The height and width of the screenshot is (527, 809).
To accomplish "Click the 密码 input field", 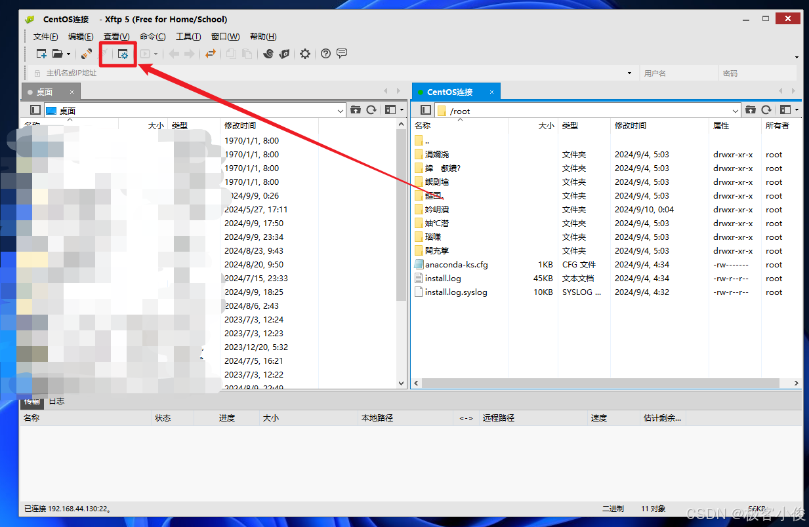I will (757, 73).
